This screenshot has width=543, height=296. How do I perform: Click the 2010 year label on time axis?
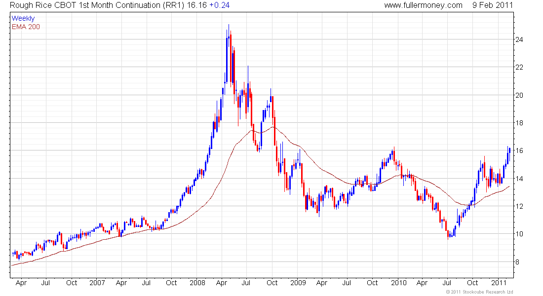pos(398,283)
